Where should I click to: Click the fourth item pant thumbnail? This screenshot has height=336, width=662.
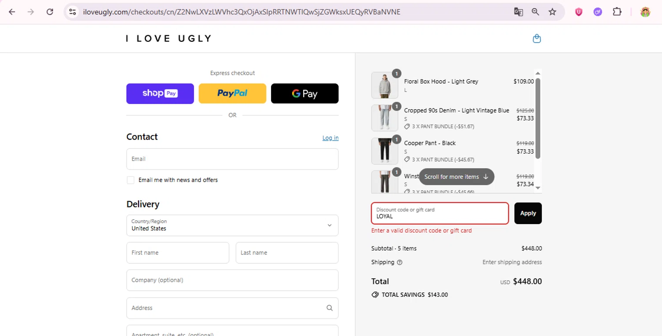click(384, 182)
